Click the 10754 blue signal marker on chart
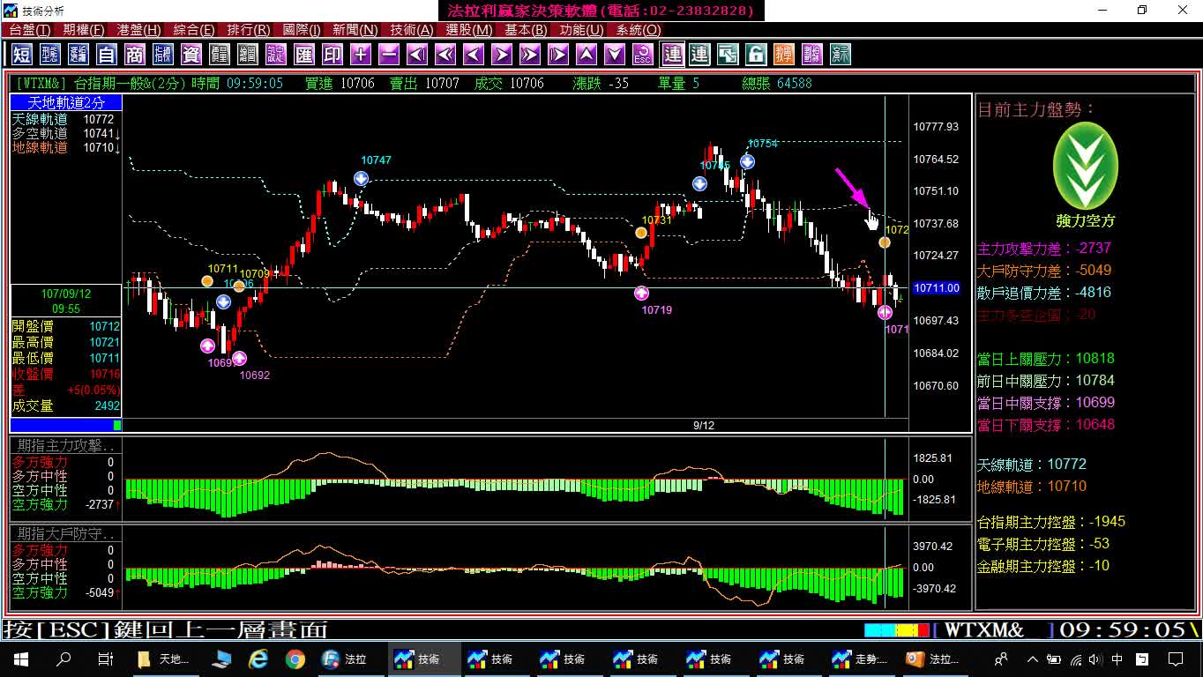1203x677 pixels. (747, 161)
